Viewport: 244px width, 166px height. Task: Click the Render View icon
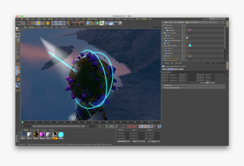tap(72, 23)
